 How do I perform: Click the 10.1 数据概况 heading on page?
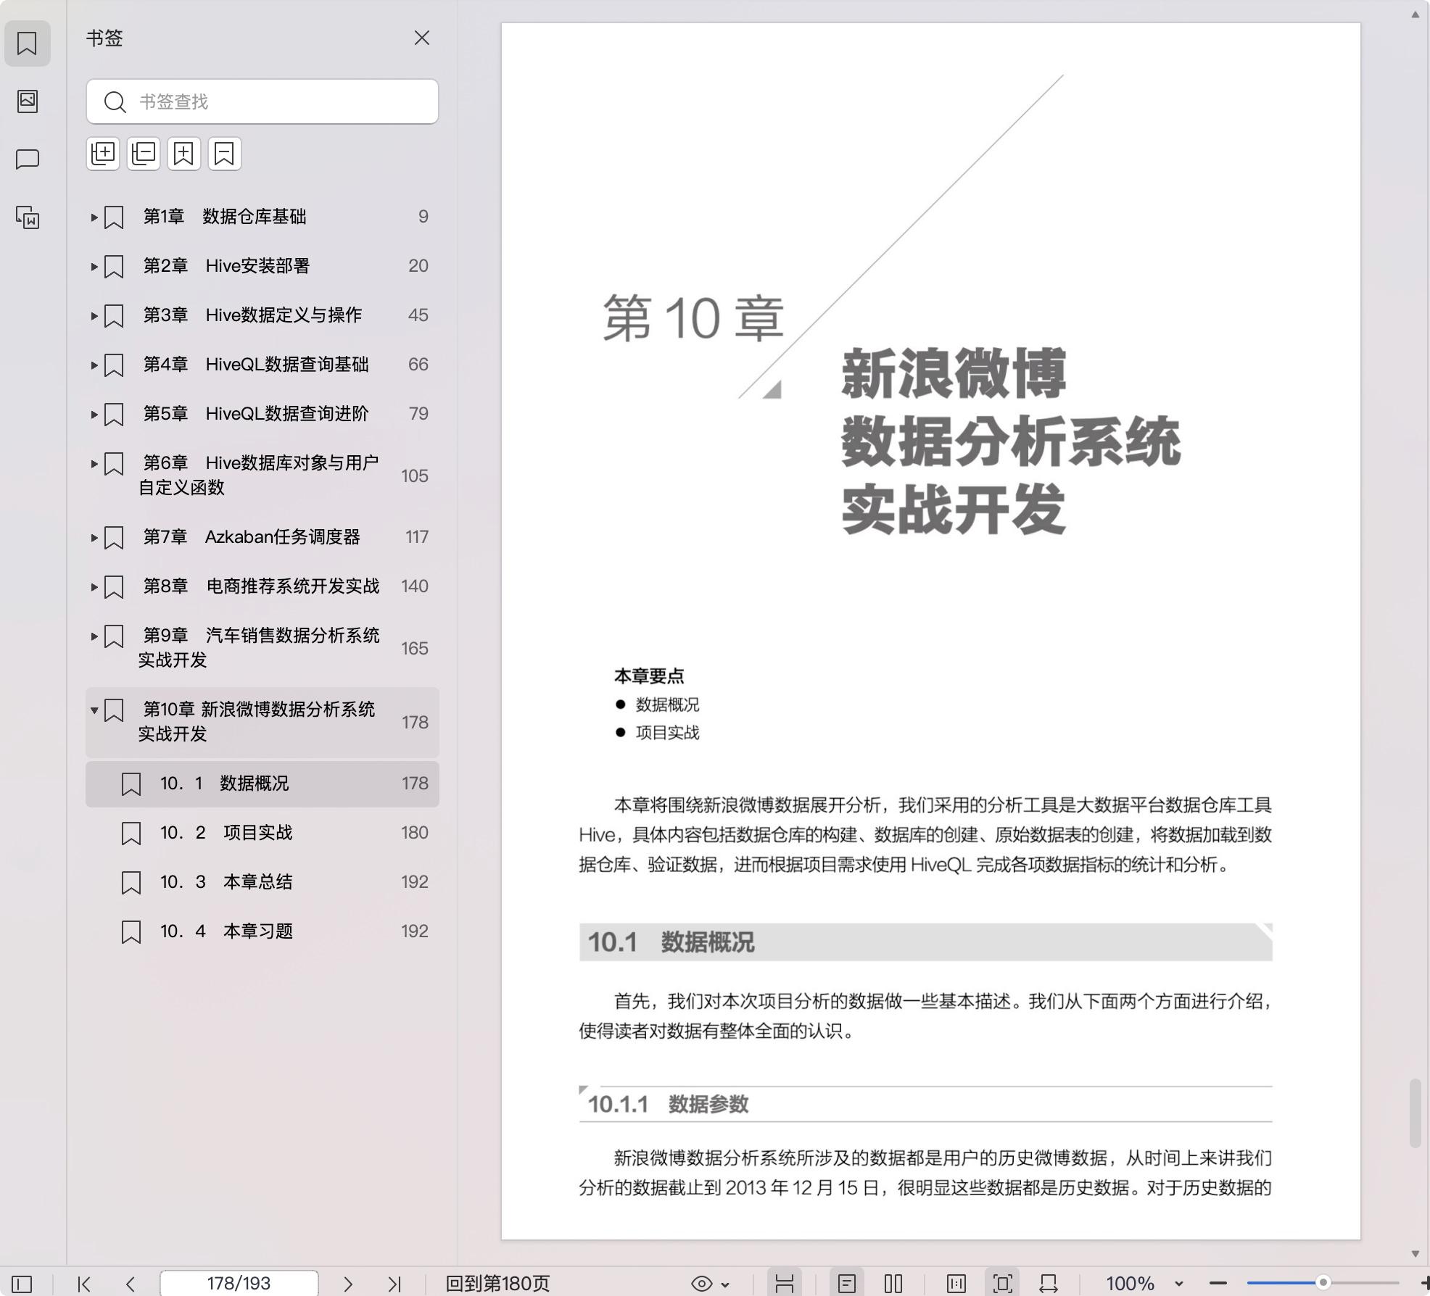coord(671,942)
